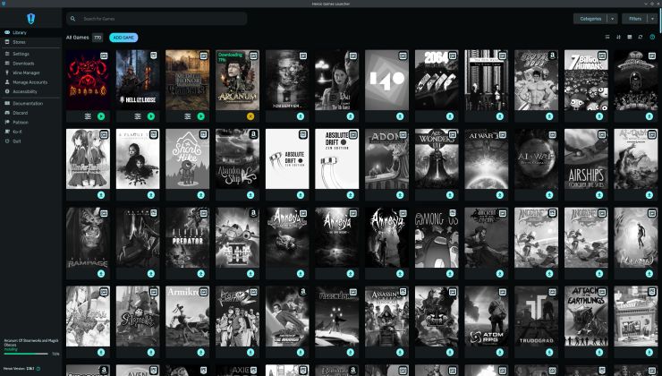Click install icon under Among Us cover
This screenshot has width=662, height=376.
click(450, 273)
